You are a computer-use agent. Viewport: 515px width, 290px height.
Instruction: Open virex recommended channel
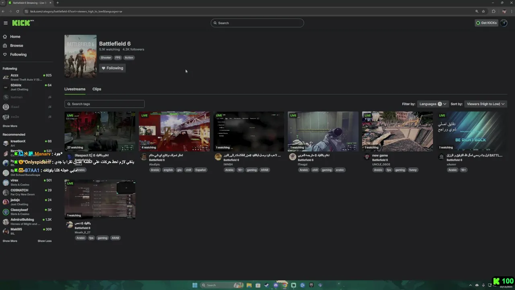pyautogui.click(x=27, y=182)
